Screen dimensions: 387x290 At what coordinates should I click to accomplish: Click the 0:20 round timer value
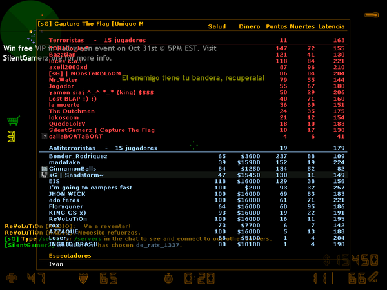[x=199, y=278]
